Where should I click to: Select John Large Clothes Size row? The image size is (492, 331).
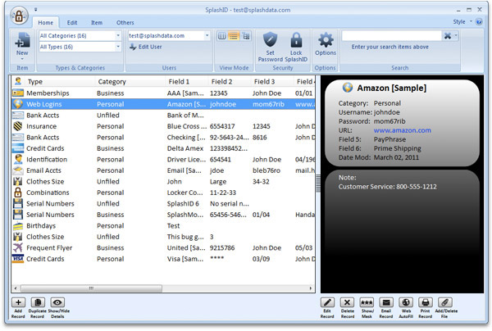click(x=163, y=182)
